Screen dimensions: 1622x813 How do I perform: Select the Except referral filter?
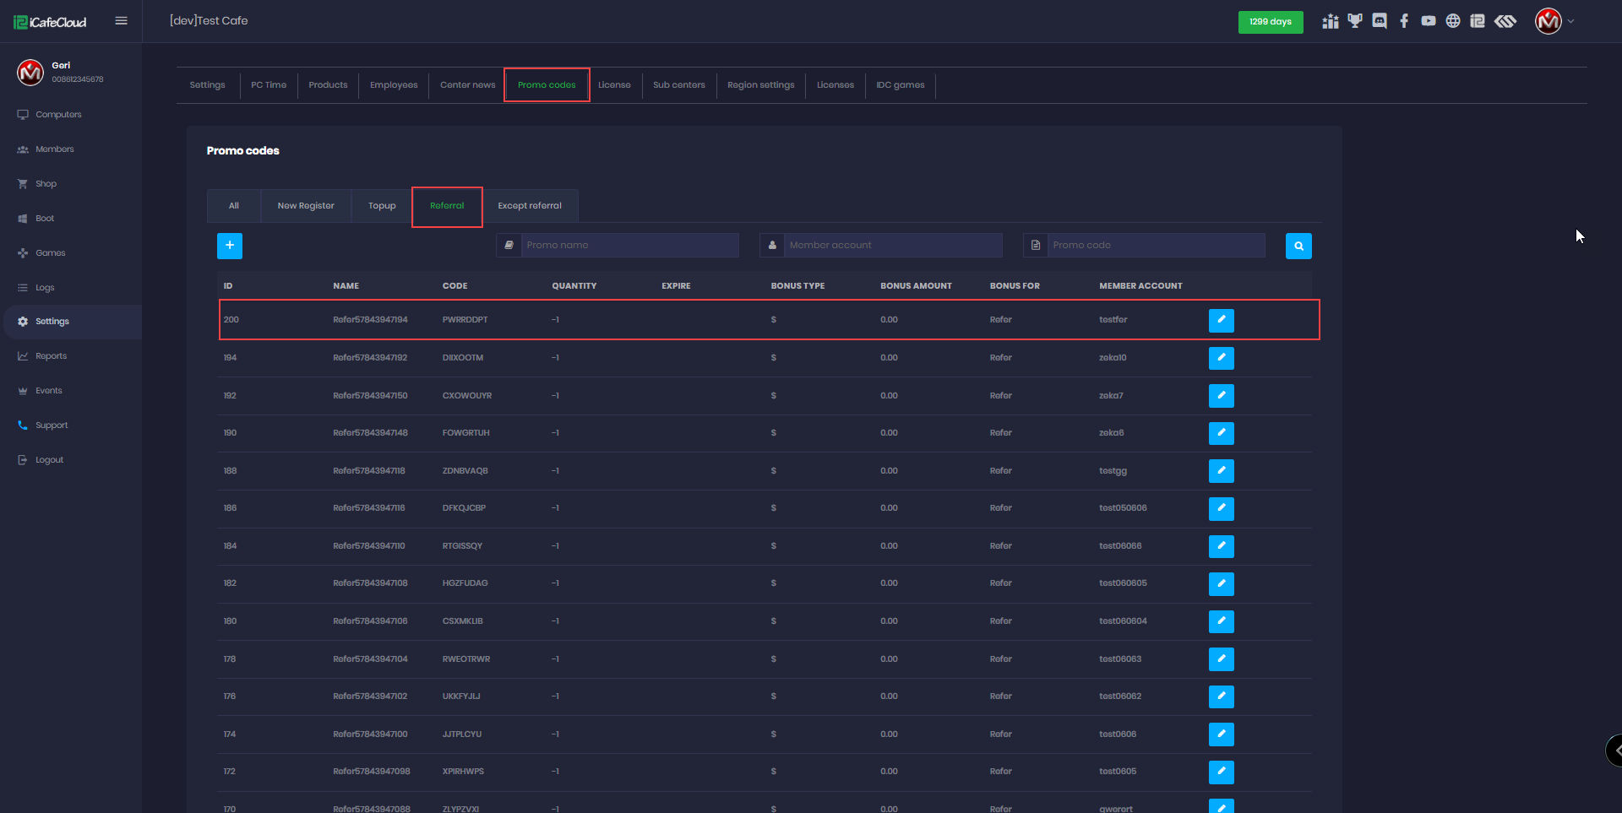click(x=530, y=205)
